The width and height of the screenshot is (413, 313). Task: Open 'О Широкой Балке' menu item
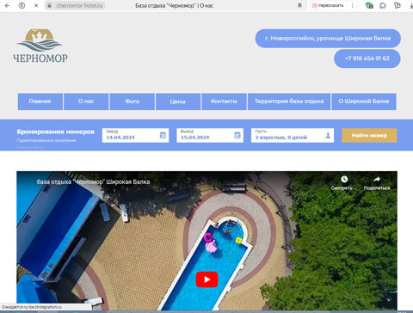coord(364,101)
